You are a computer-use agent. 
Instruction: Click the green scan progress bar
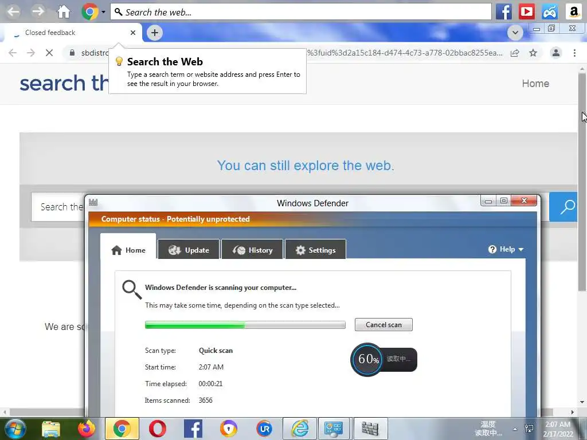[245, 325]
